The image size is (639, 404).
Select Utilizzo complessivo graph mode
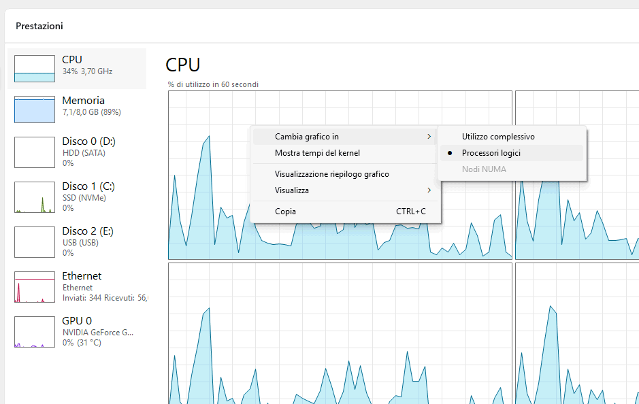click(512, 137)
